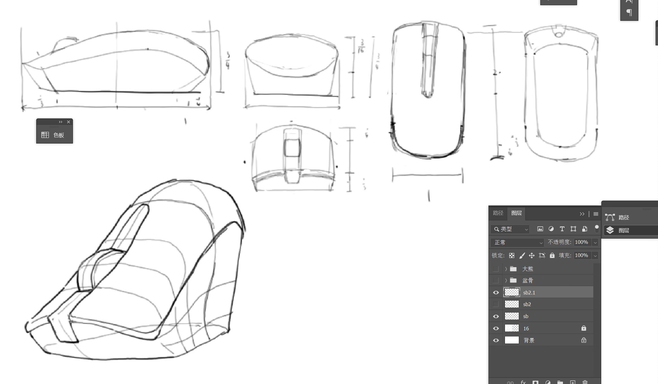The width and height of the screenshot is (658, 384).
Task: Add layer style fx button
Action: [523, 382]
